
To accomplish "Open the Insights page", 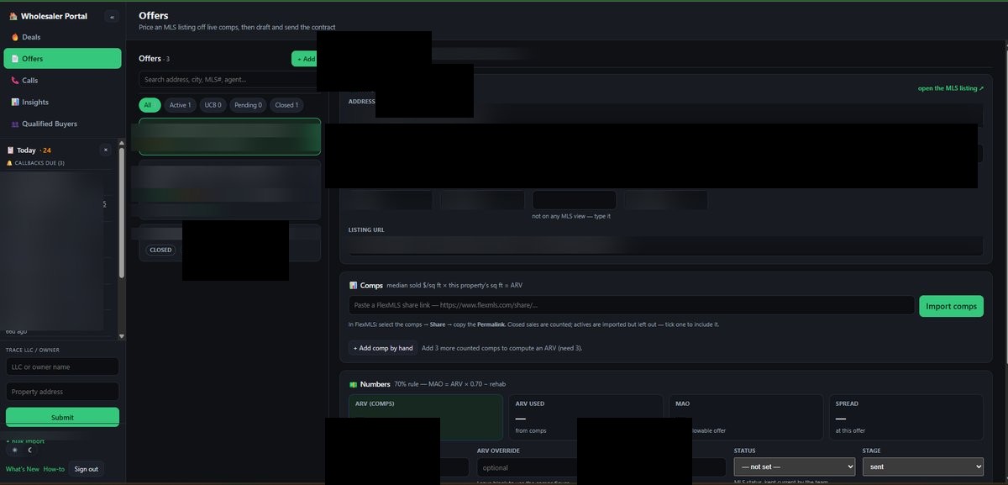I will point(62,102).
